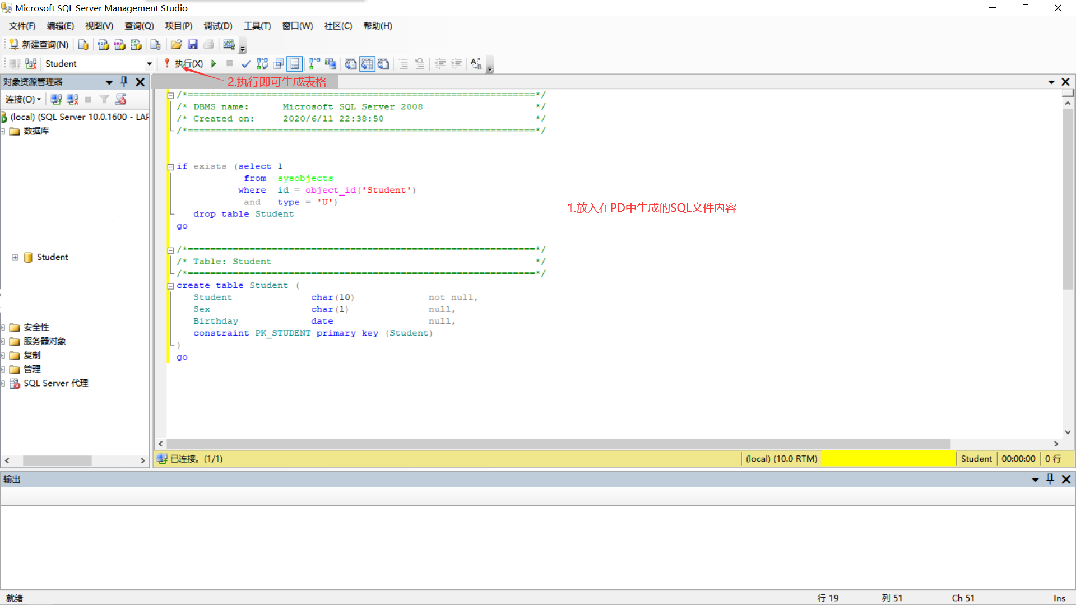
Task: Open the Database Engine Query icon
Action: 83,45
